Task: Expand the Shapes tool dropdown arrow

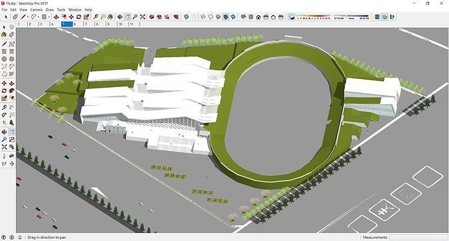Action: coord(49,17)
